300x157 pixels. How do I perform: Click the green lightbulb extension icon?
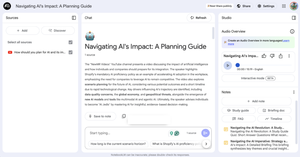(x=171, y=133)
